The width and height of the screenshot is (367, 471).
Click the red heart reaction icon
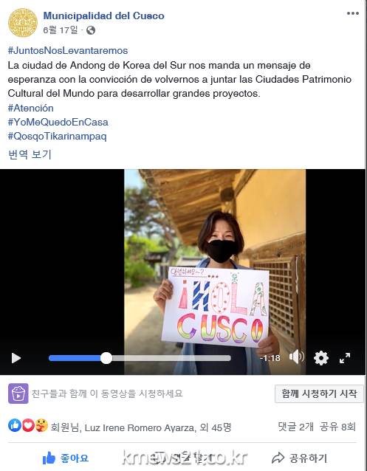pyautogui.click(x=28, y=426)
